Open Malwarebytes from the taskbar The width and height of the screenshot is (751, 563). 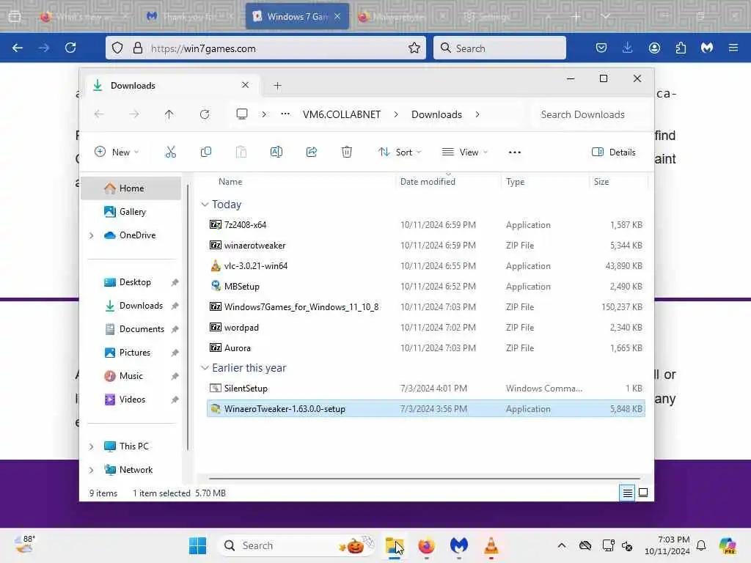point(459,545)
